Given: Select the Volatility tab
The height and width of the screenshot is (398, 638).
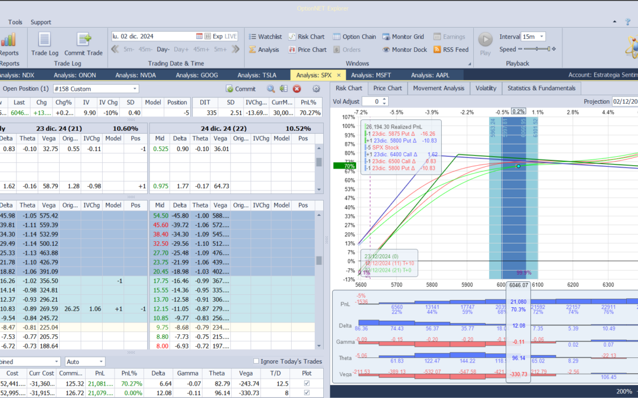Looking at the screenshot, I should 486,88.
